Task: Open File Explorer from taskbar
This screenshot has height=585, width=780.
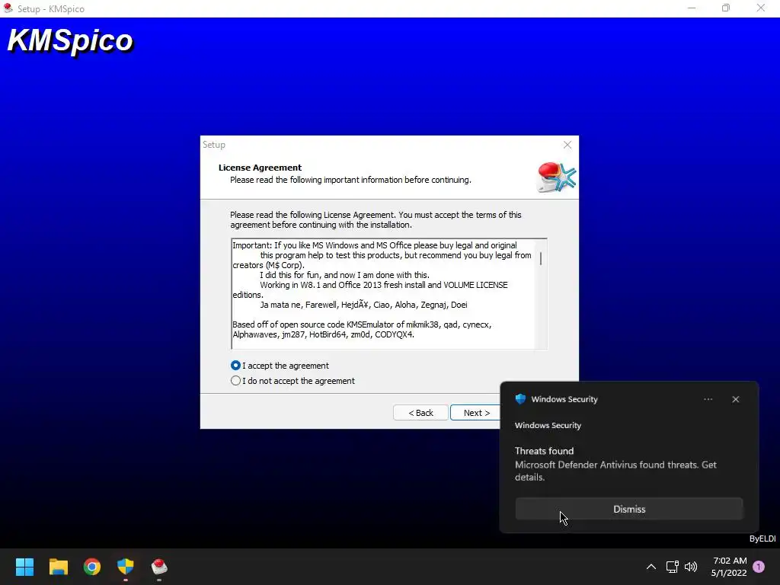Action: pyautogui.click(x=58, y=567)
